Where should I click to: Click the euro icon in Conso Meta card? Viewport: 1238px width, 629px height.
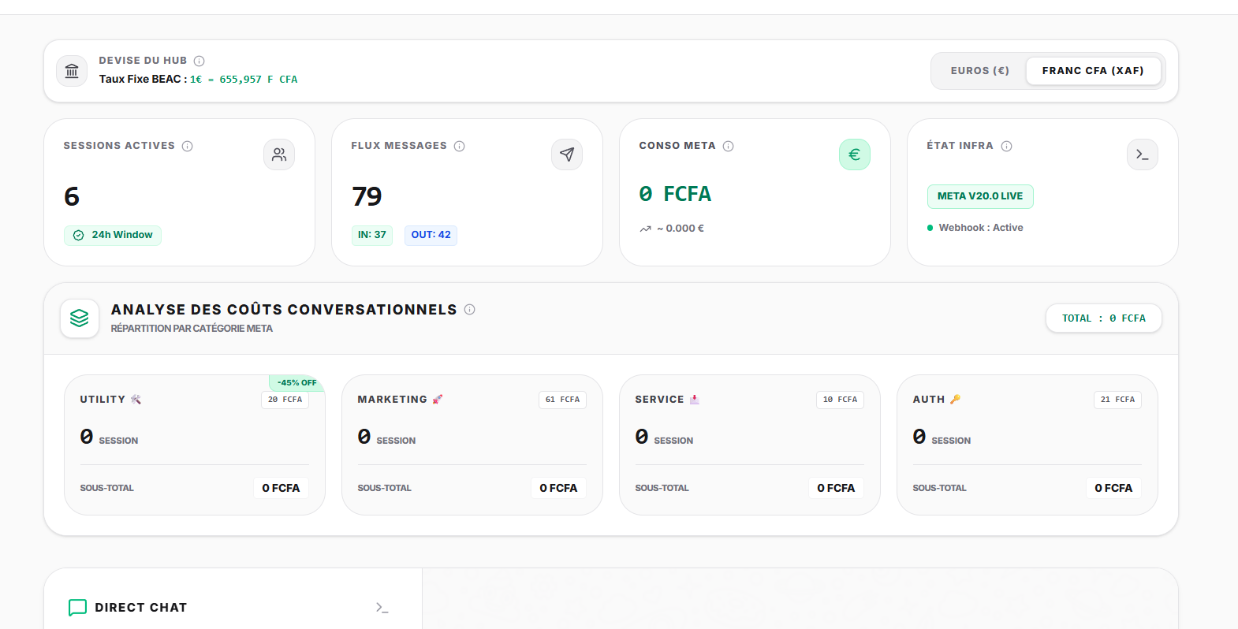pos(855,154)
